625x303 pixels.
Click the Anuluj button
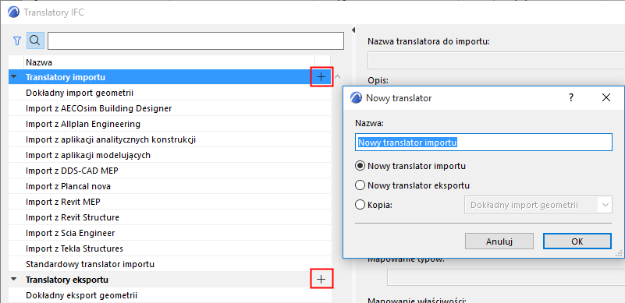[499, 241]
